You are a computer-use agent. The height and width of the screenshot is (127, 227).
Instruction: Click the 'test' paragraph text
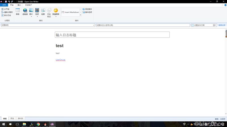(x=58, y=53)
